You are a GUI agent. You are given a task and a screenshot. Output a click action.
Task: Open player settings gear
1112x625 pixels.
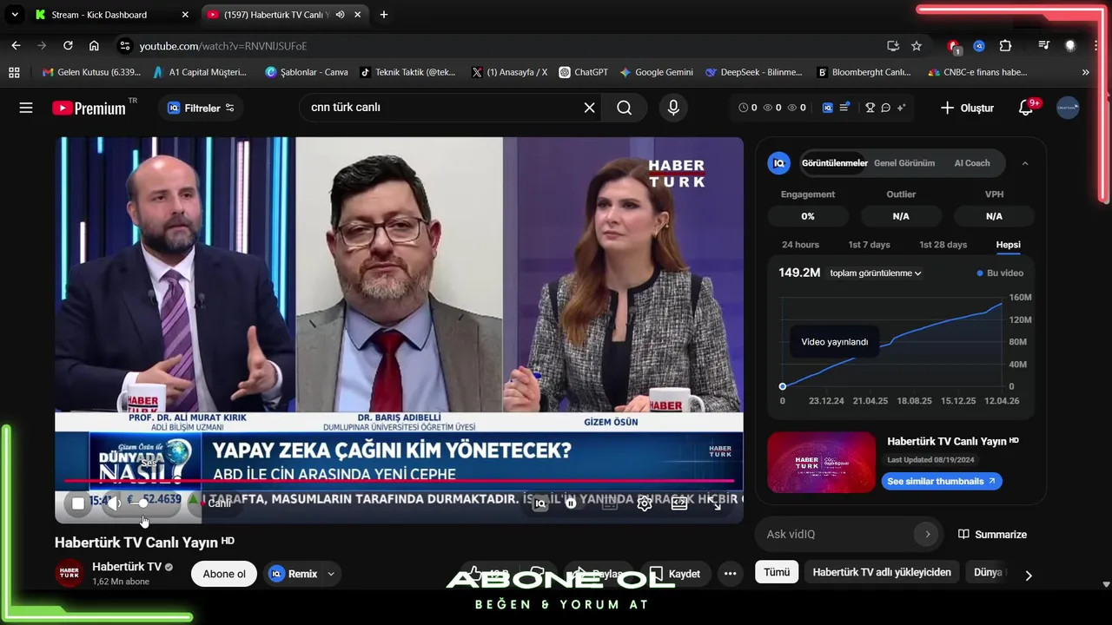coord(645,503)
